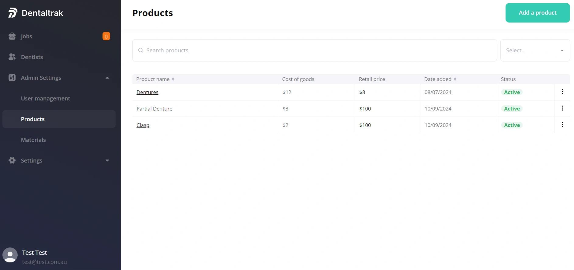Open the Partial Denture product link
The height and width of the screenshot is (270, 574).
[x=154, y=109]
